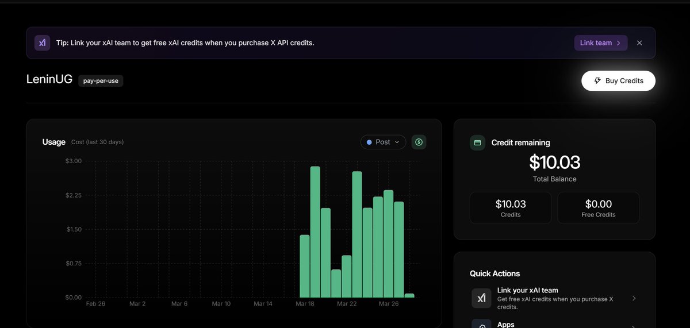Click the $1.50 y-axis label

(74, 229)
